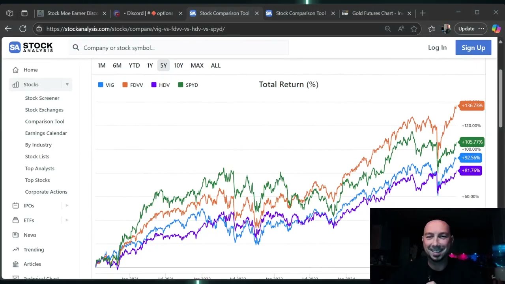Open the tab actions menu icon

click(x=24, y=13)
